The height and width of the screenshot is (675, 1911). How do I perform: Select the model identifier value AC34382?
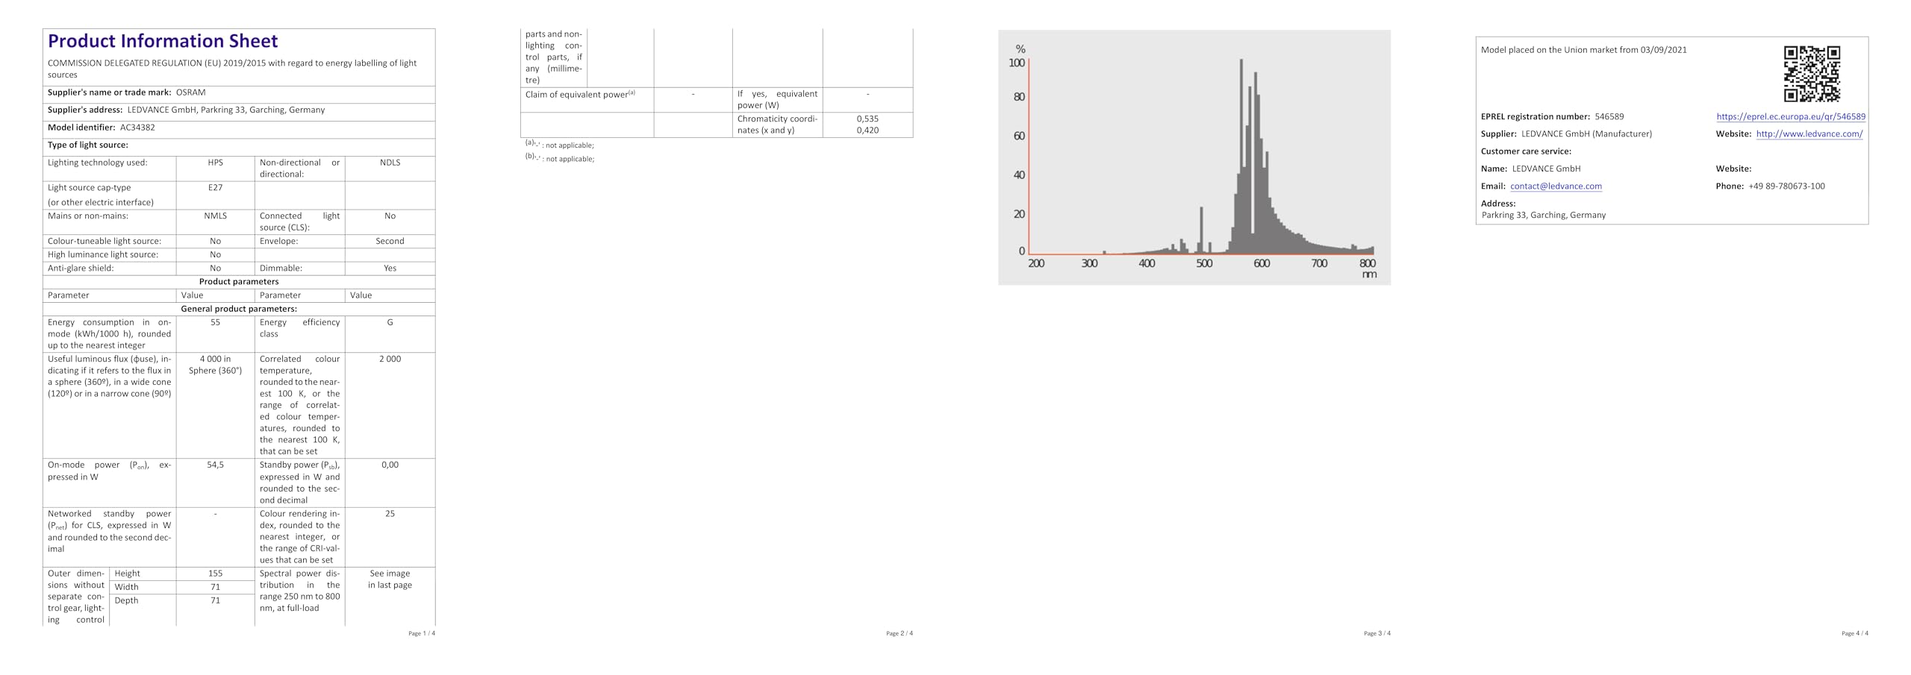coord(137,128)
